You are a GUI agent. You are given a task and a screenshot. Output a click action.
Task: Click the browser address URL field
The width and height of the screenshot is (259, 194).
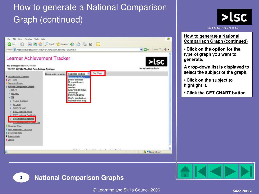pos(78,50)
